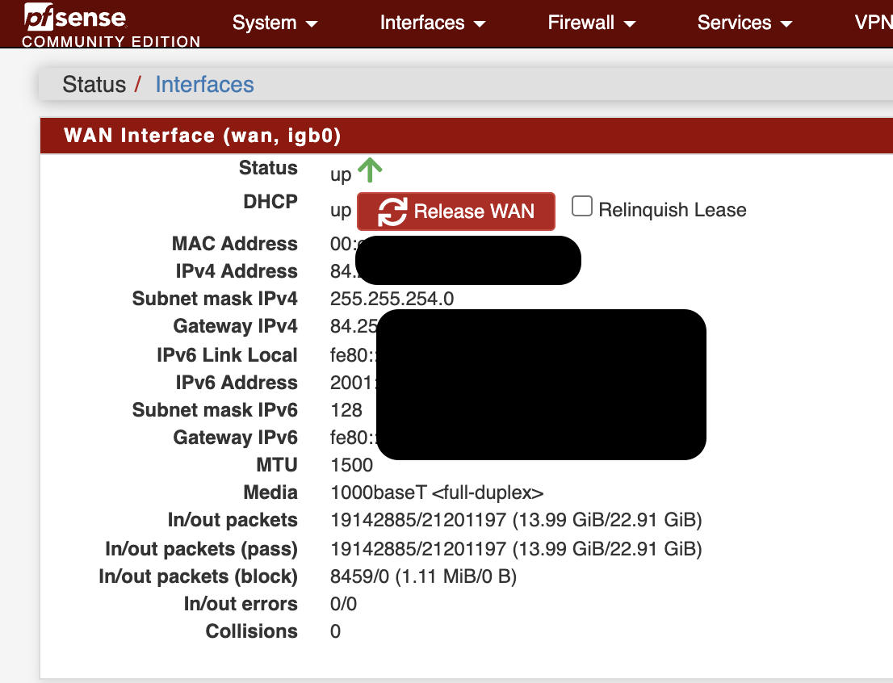Open the Firewall dropdown menu
The width and height of the screenshot is (893, 683).
click(591, 23)
